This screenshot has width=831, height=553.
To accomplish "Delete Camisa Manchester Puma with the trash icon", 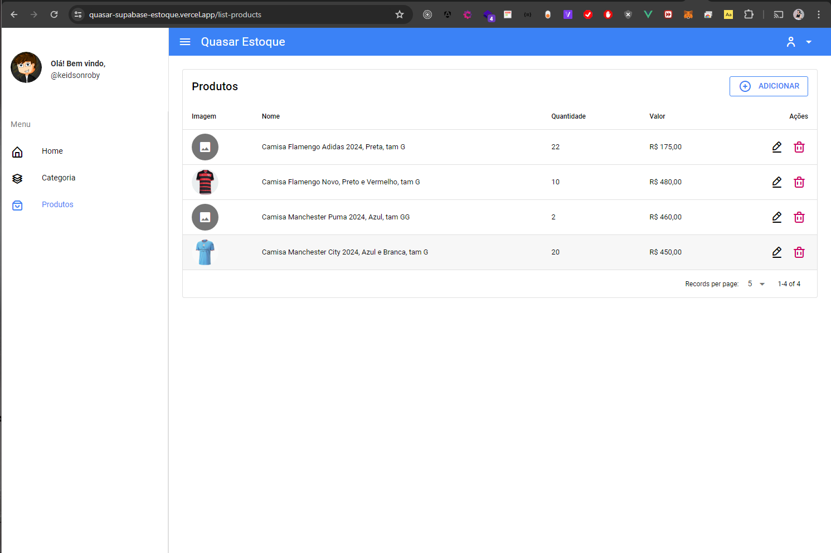I will (x=799, y=217).
